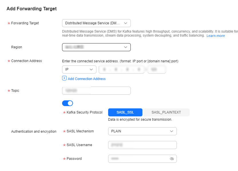
Task: Click the Add Connection Address link
Action: (x=87, y=79)
